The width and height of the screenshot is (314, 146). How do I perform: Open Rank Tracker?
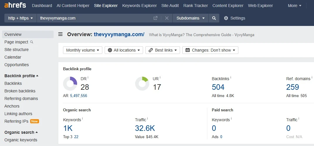pyautogui.click(x=196, y=6)
